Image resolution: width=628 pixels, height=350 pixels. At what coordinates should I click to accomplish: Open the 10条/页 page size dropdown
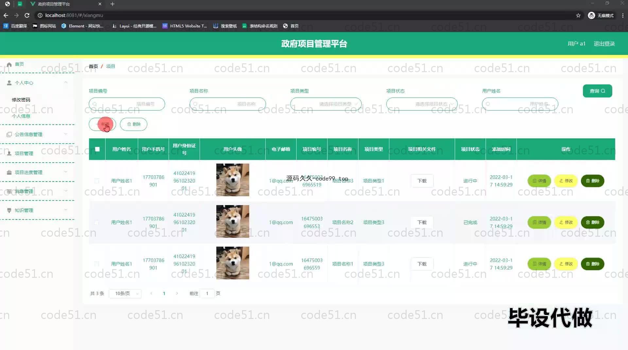[x=125, y=294]
